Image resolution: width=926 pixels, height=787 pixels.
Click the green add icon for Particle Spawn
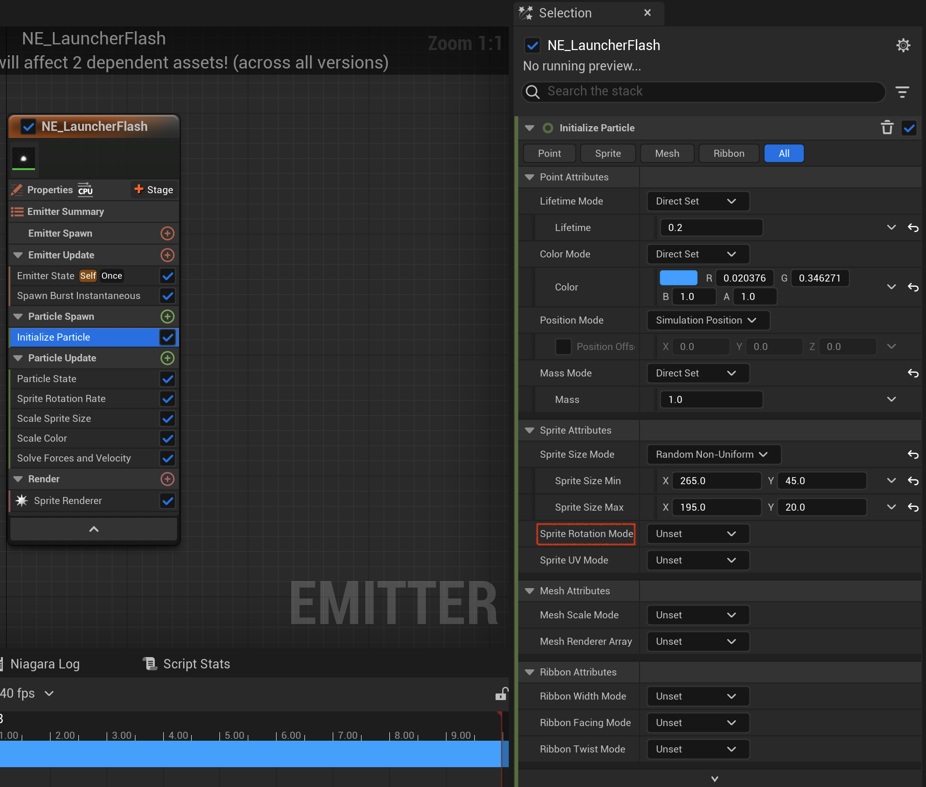pos(168,317)
